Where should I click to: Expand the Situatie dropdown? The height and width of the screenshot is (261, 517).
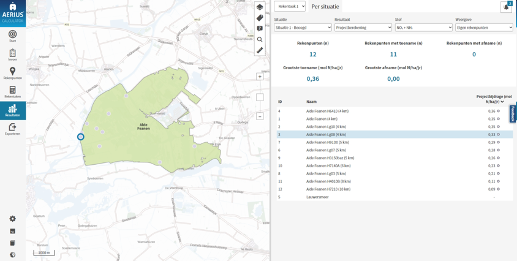tap(303, 28)
